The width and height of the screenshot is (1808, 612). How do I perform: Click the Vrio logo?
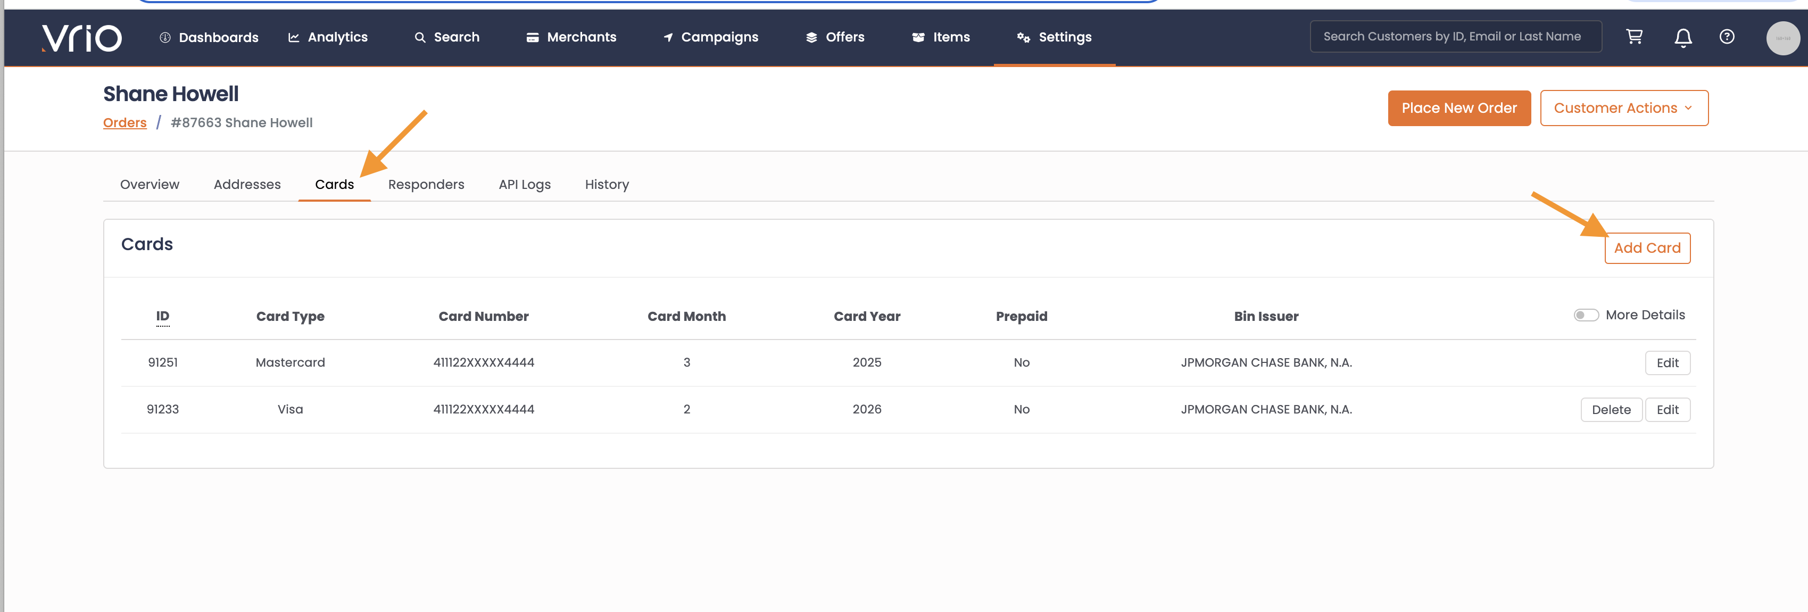(x=81, y=38)
